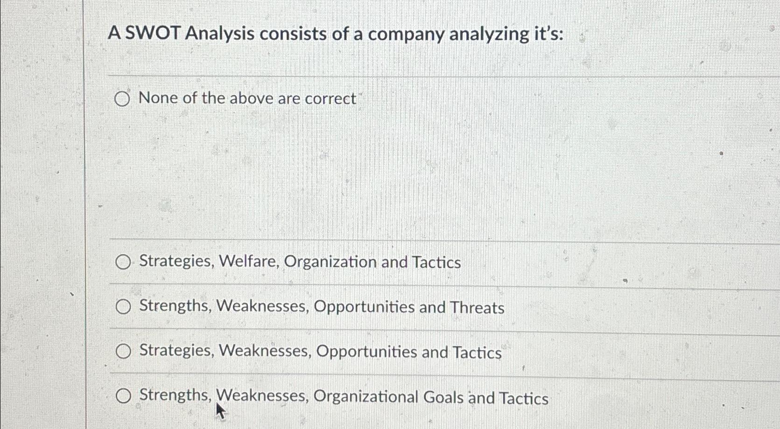780x429 pixels.
Task: Click the Strengths, Weaknesses, Organizational Goals and Tactics label
Action: [344, 396]
